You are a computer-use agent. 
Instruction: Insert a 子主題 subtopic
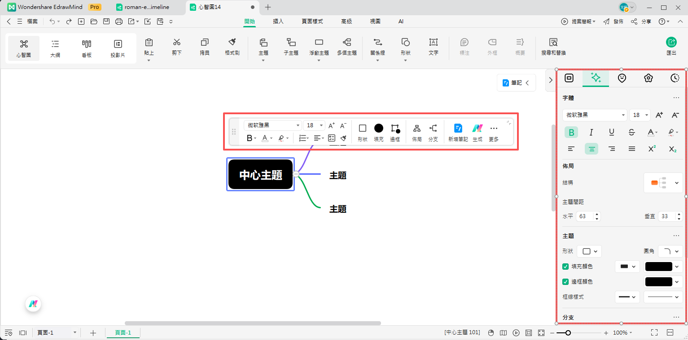pyautogui.click(x=291, y=48)
